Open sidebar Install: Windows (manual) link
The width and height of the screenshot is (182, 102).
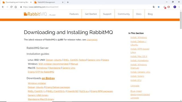pyautogui.click(x=138, y=66)
